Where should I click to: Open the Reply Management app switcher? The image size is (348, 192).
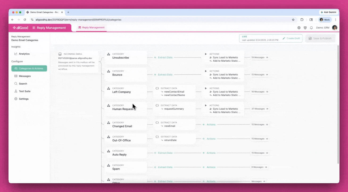[x=49, y=28]
